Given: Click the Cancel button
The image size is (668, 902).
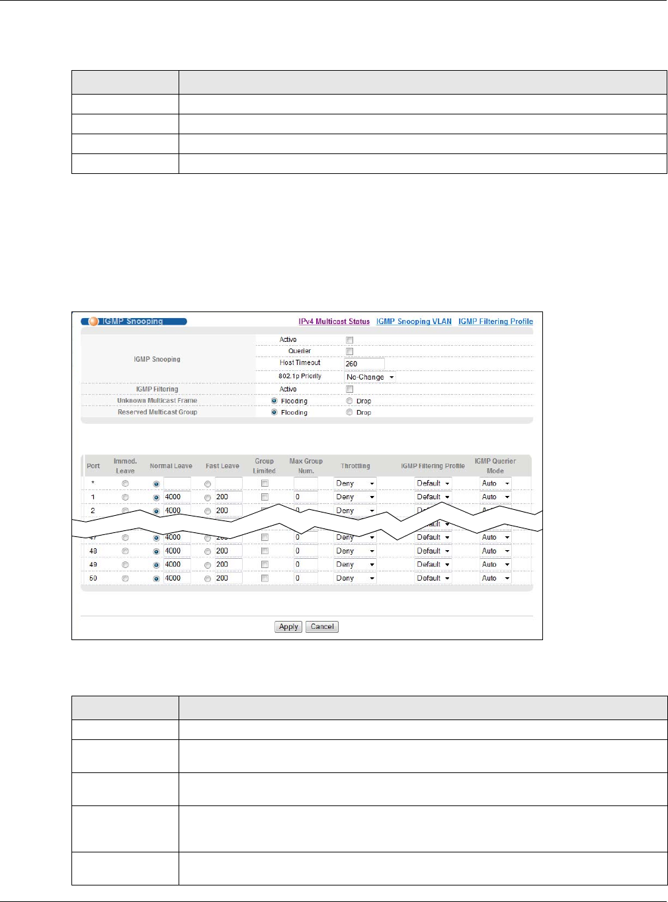Looking at the screenshot, I should [x=322, y=627].
